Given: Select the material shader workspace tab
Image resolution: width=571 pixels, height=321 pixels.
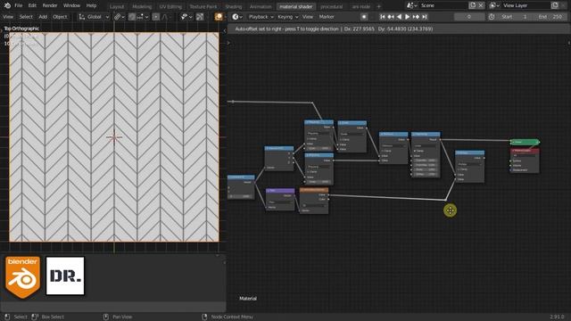Looking at the screenshot, I should click(x=295, y=6).
